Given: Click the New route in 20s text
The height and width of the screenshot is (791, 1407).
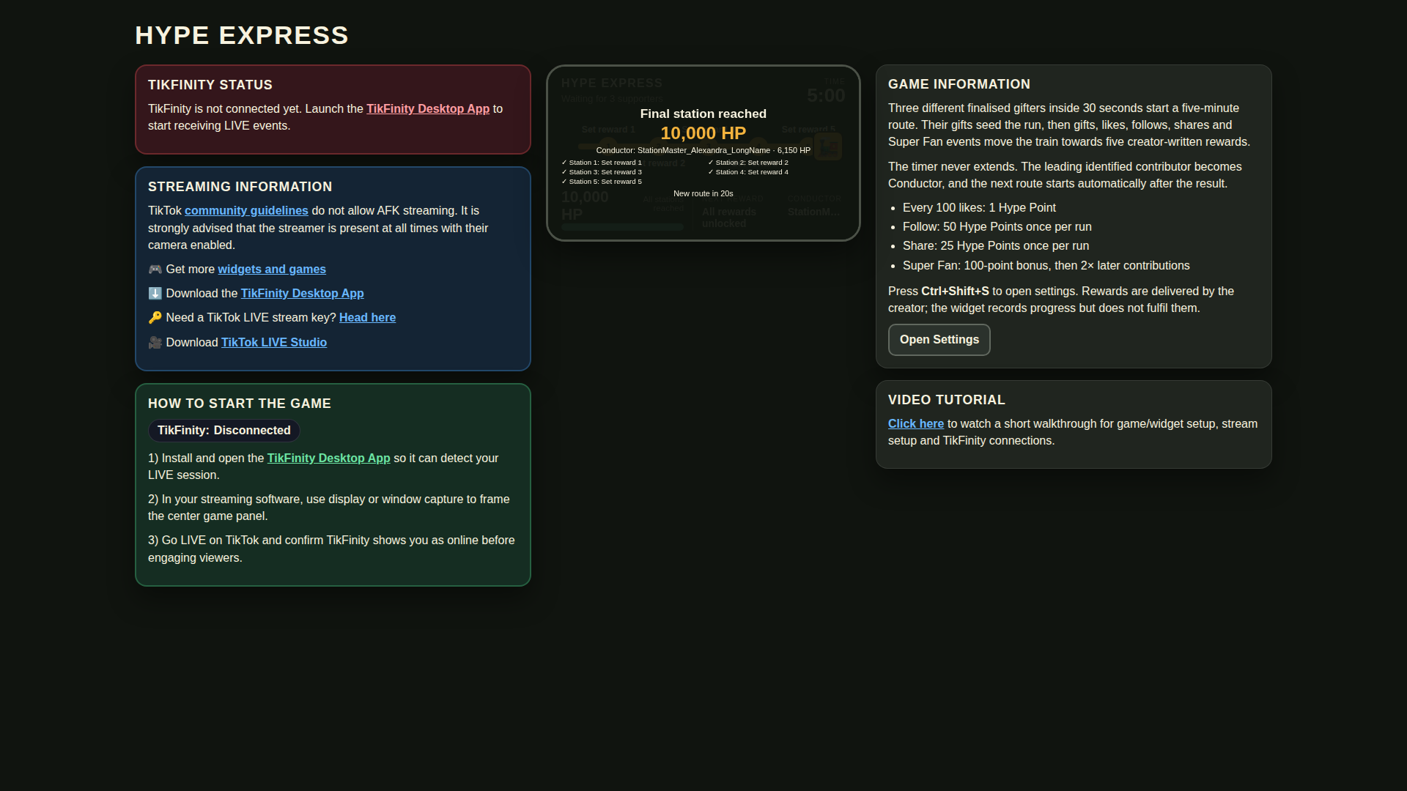Looking at the screenshot, I should coord(703,193).
